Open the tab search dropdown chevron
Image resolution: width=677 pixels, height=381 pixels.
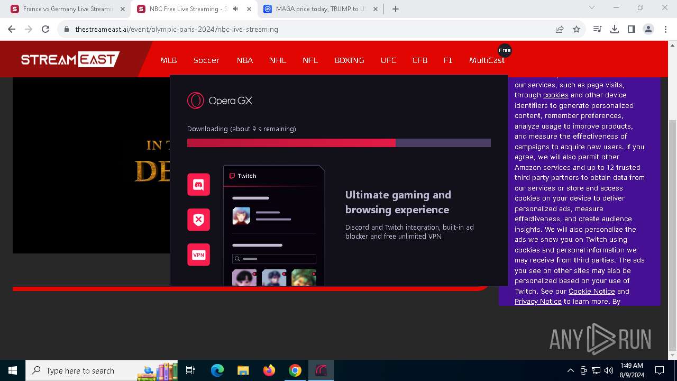pos(592,8)
